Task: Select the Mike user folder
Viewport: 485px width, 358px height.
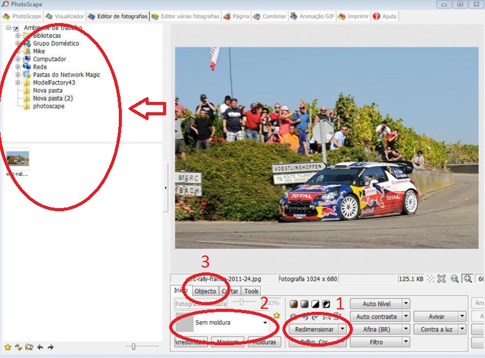Action: 39,51
